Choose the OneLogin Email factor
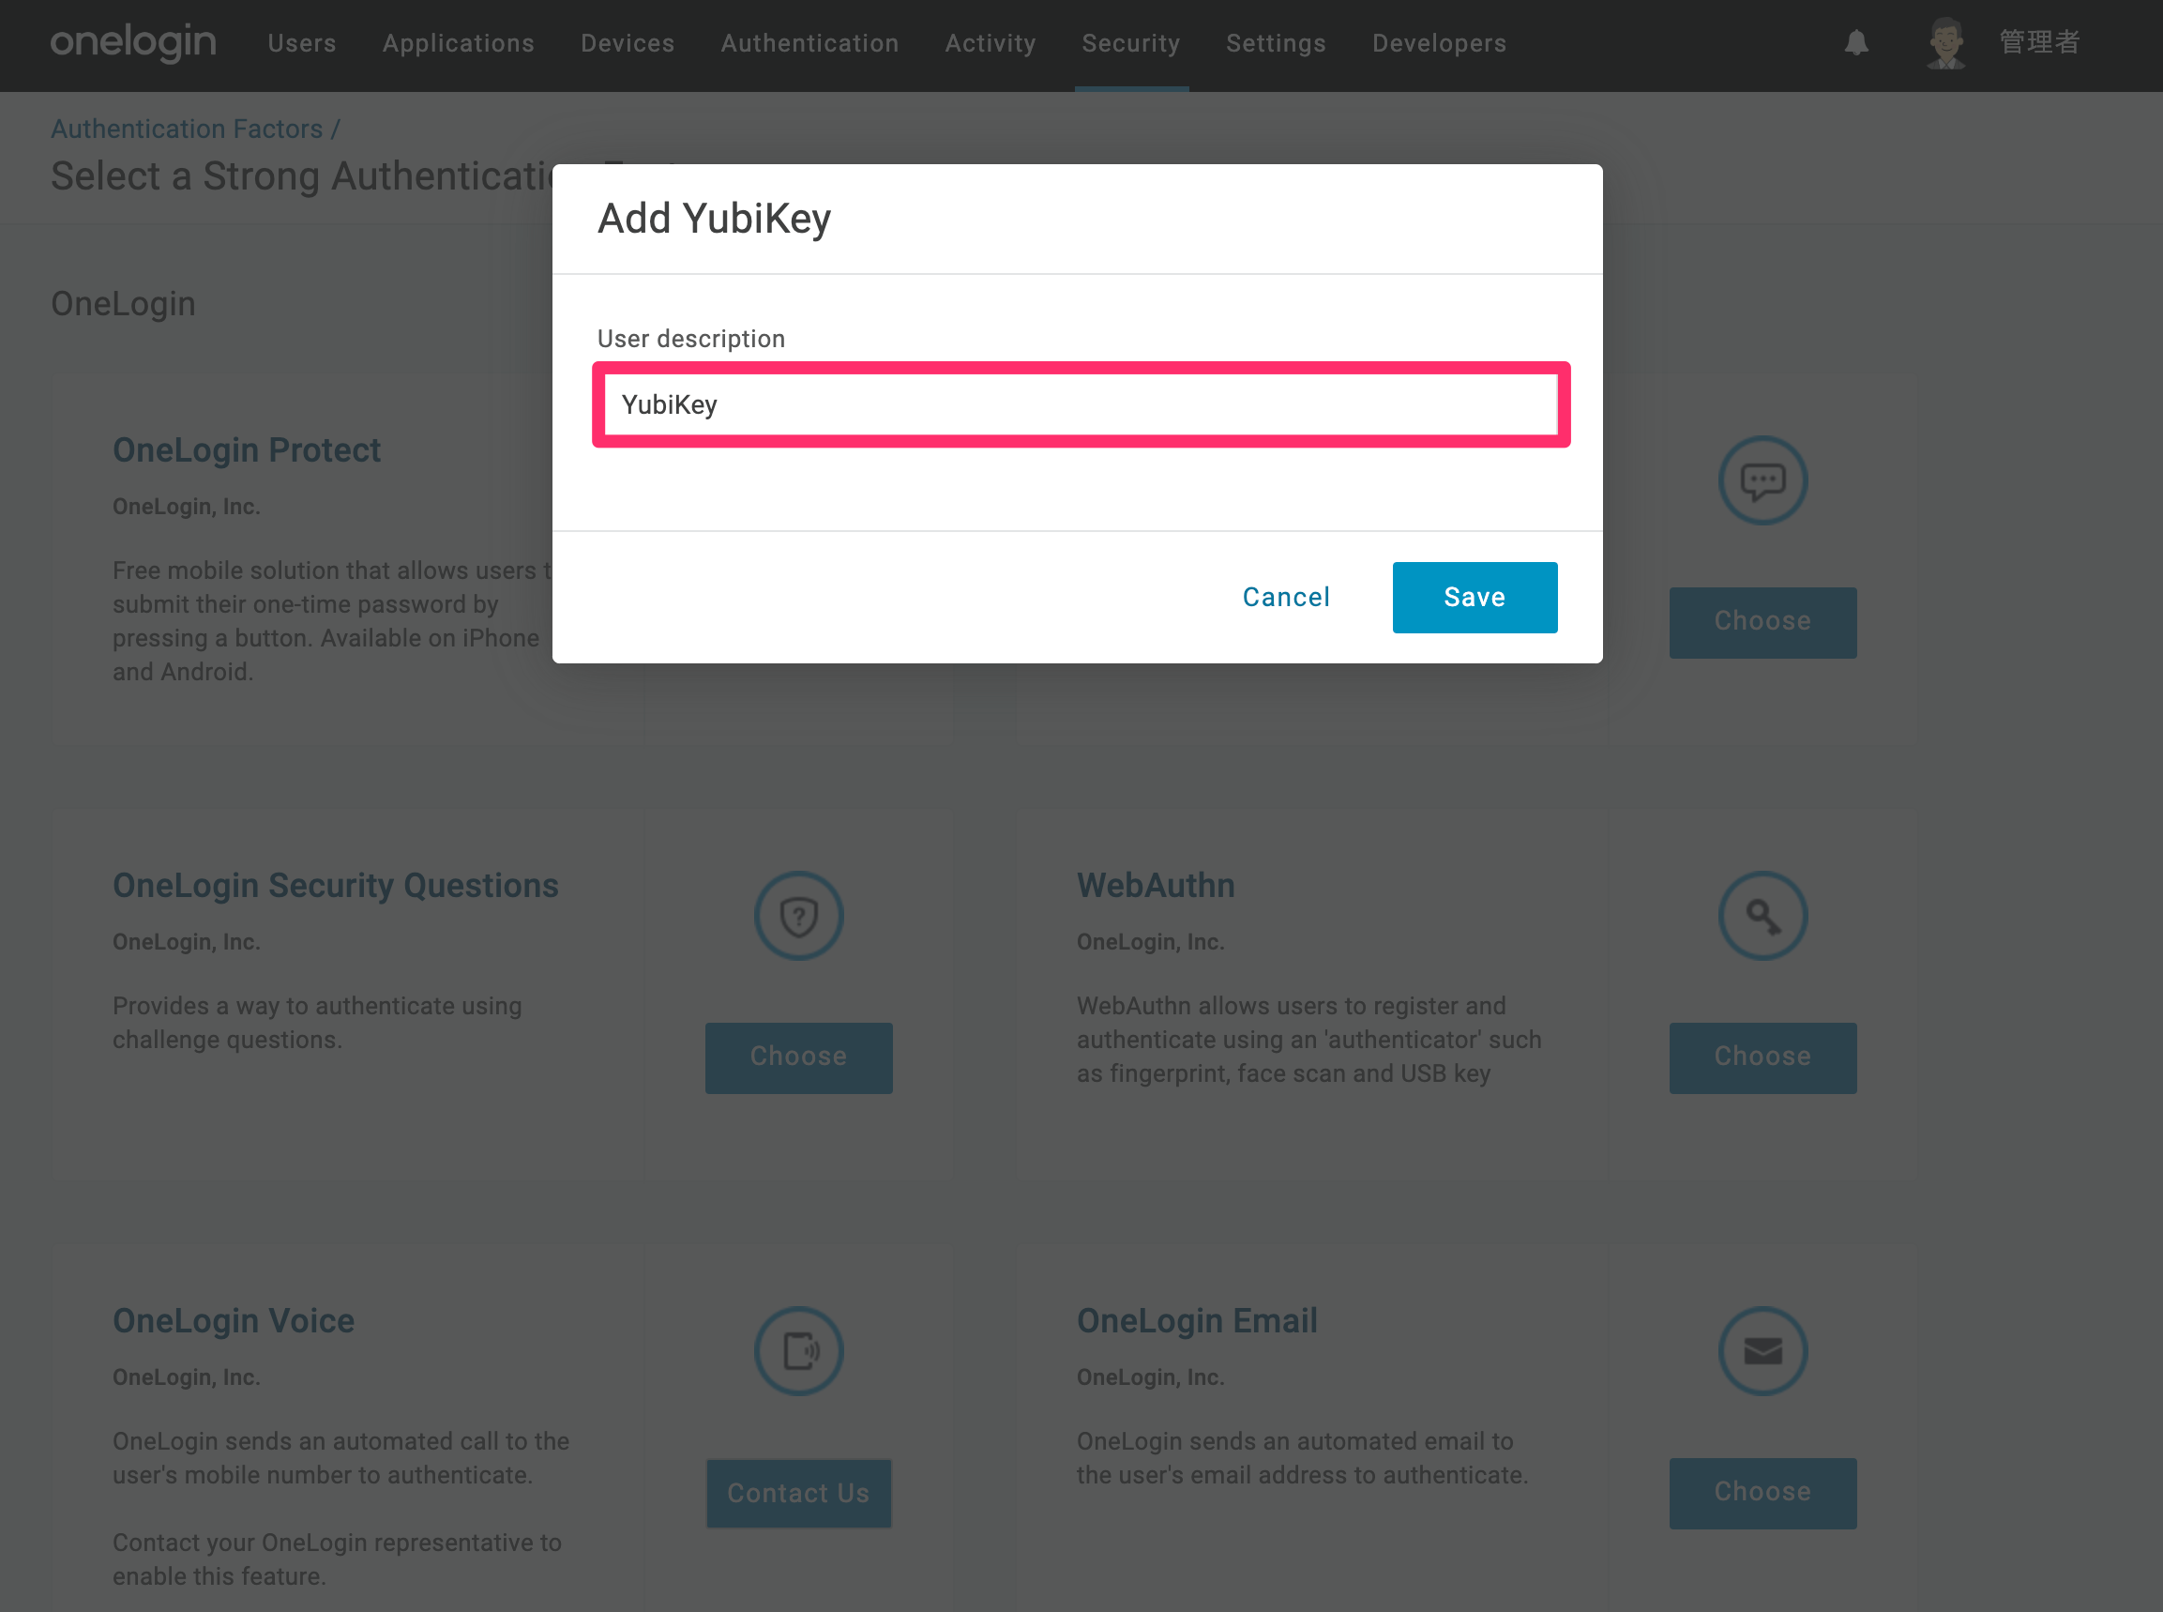This screenshot has width=2163, height=1612. click(1762, 1493)
